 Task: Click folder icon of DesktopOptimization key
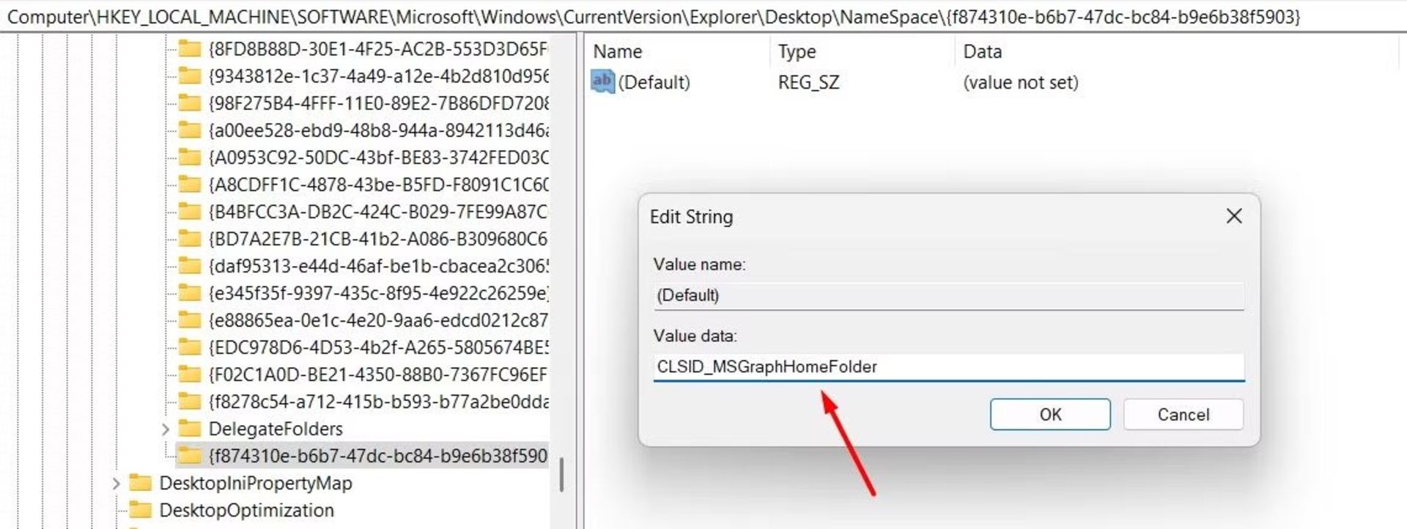point(140,510)
